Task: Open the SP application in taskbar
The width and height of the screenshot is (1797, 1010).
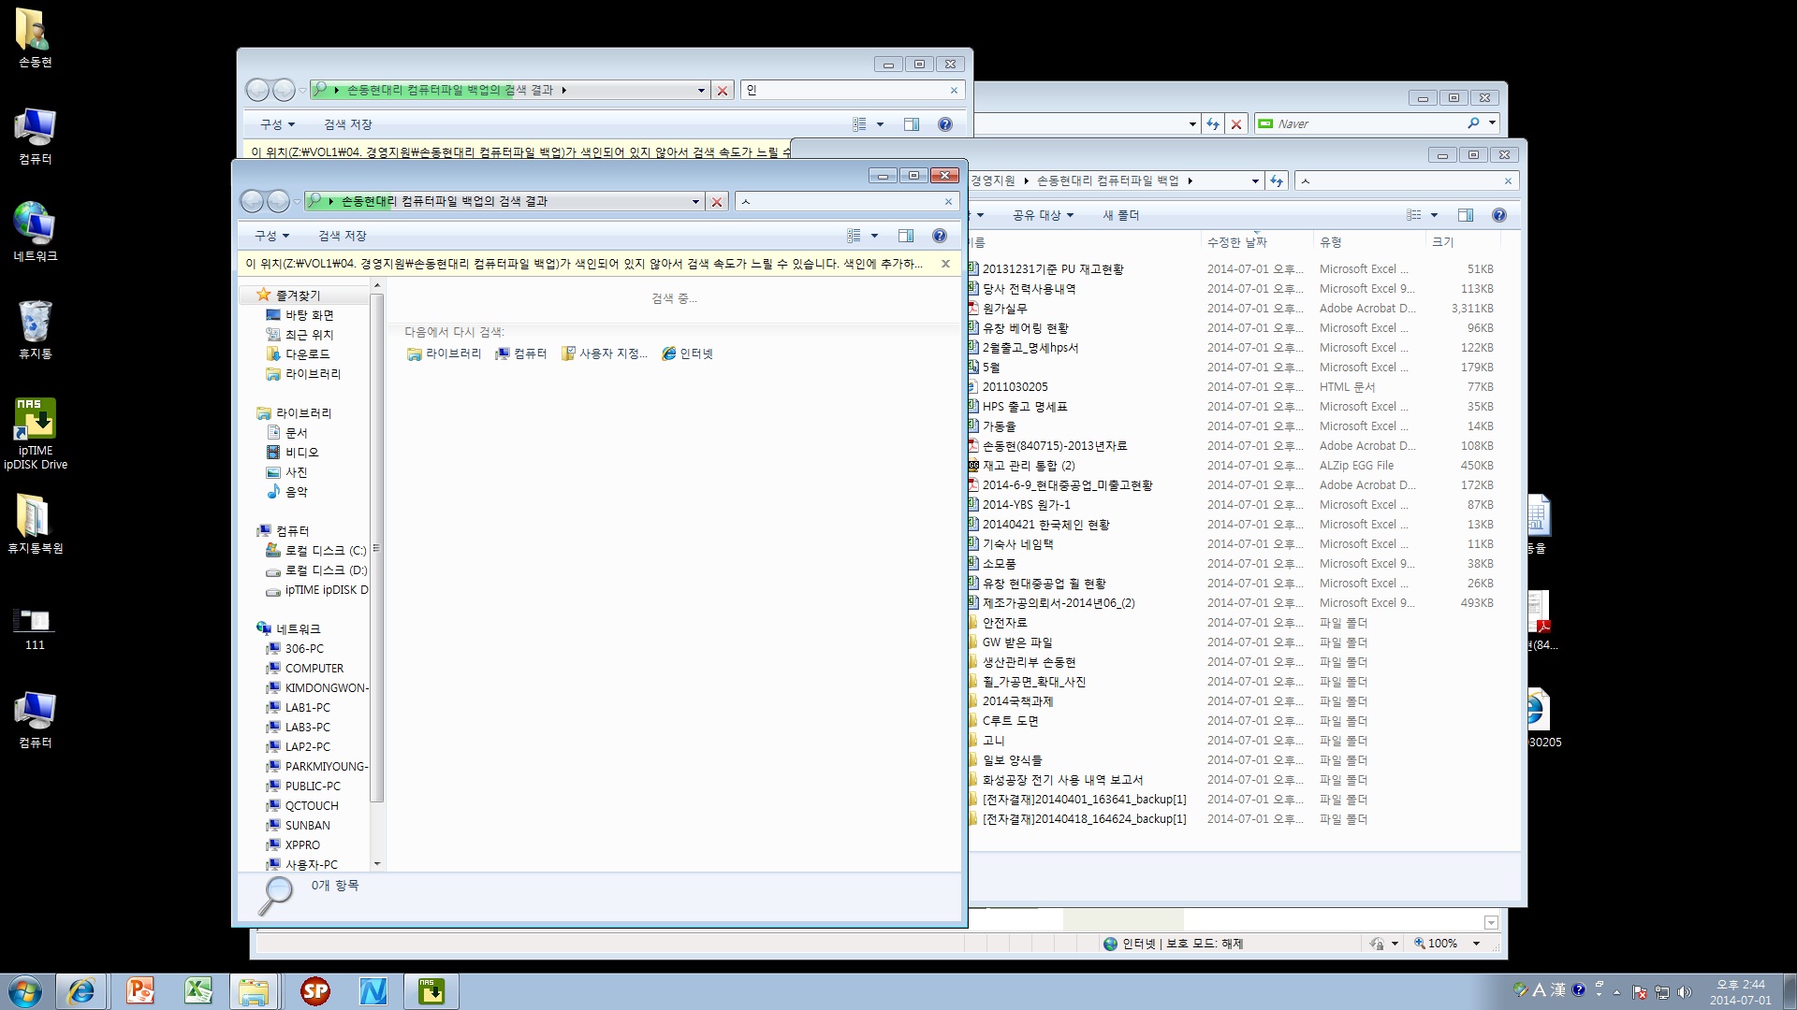Action: click(315, 990)
